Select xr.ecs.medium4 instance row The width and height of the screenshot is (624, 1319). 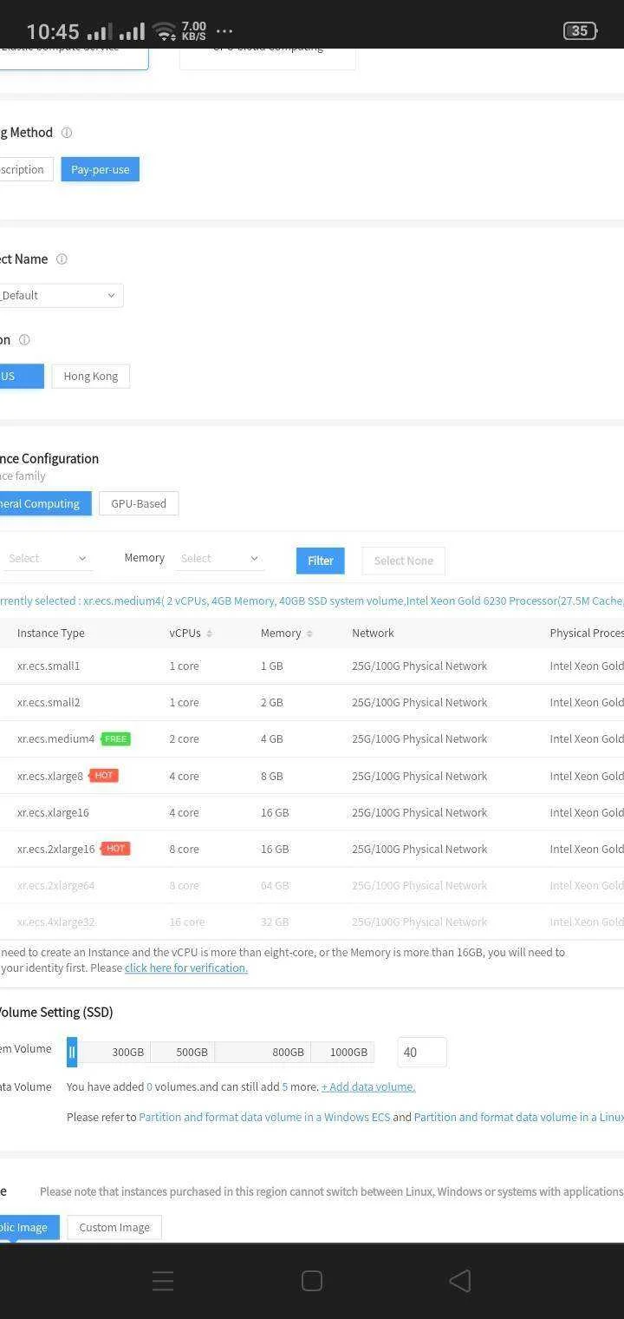tap(312, 739)
